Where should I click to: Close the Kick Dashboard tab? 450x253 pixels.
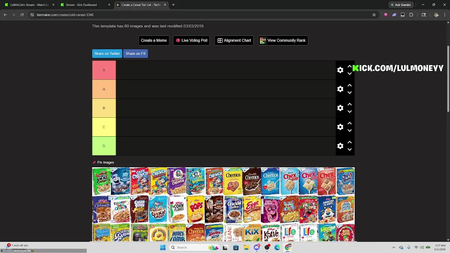click(x=109, y=5)
